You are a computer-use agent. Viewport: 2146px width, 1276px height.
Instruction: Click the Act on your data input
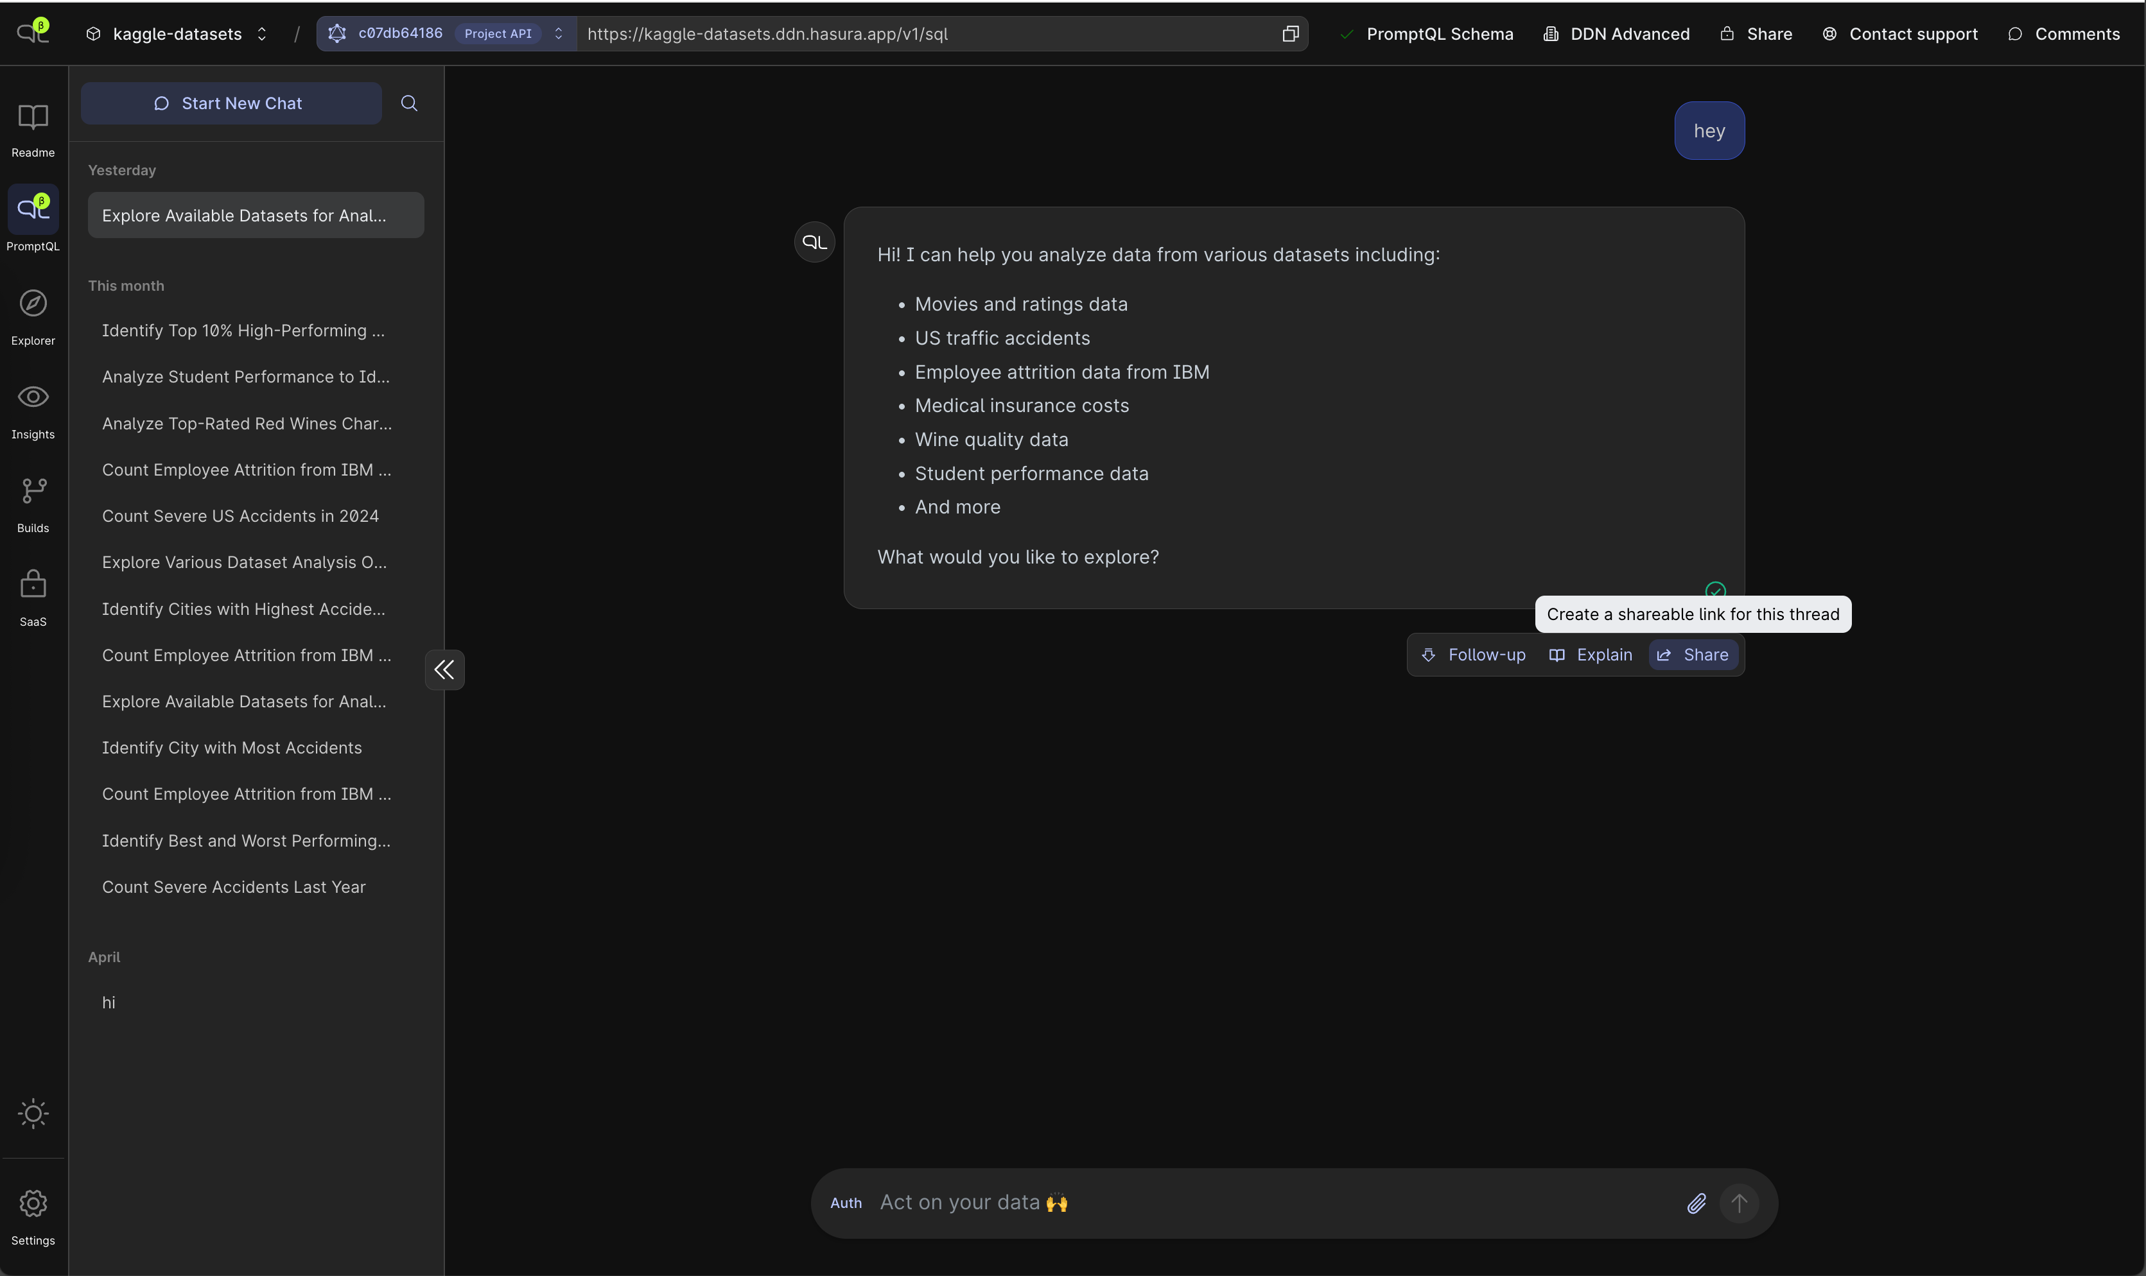(1273, 1203)
